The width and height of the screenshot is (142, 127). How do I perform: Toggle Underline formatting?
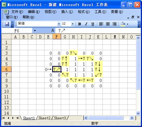point(93,24)
